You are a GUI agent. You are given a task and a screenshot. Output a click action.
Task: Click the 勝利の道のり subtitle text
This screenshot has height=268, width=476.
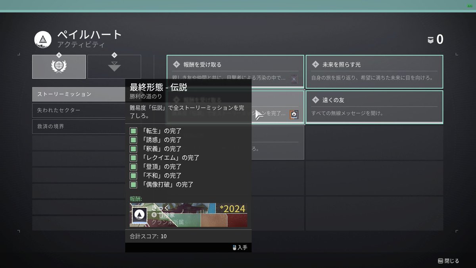[x=146, y=96]
